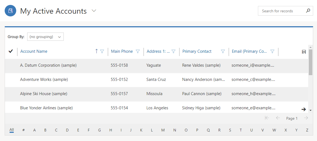Open the Account Name column filter
Viewport: 317px width, 141px height.
[x=102, y=51]
